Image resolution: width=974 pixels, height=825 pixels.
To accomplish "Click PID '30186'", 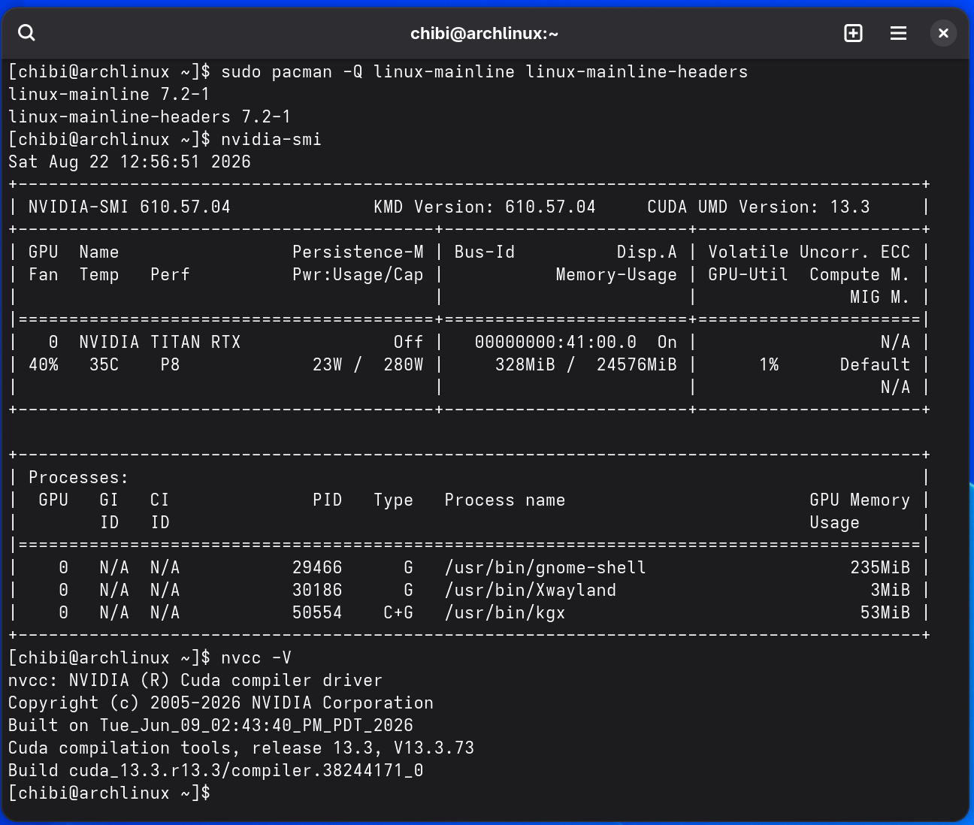I will [317, 591].
